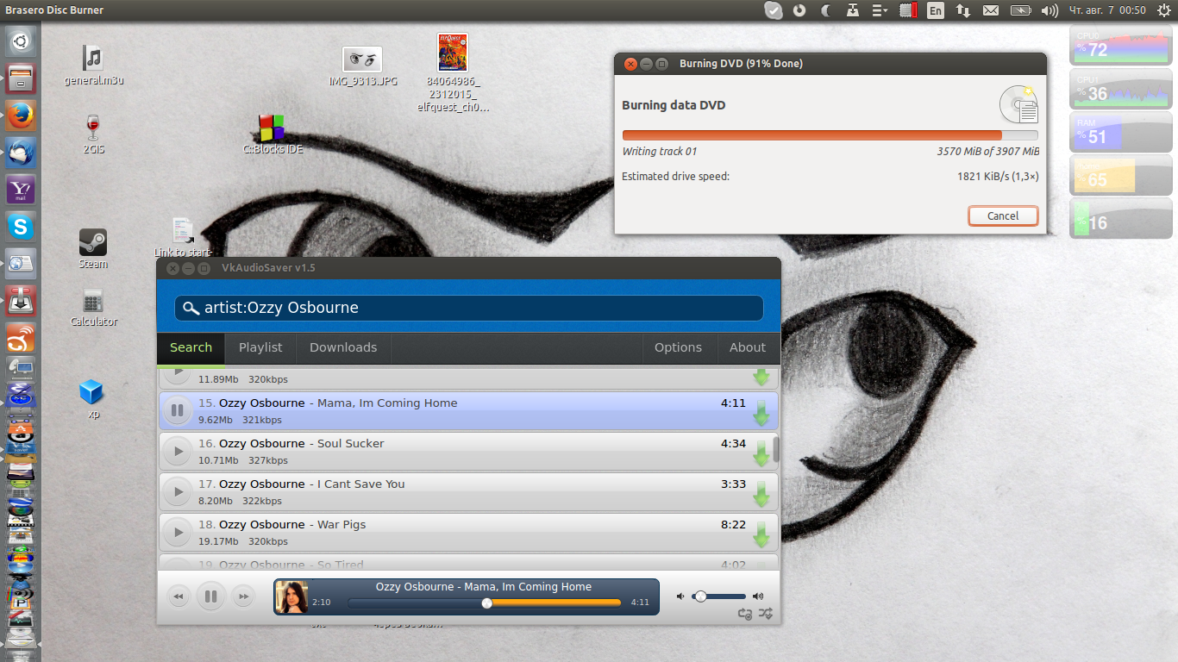
Task: Open Files manager in launcher
Action: 21,78
